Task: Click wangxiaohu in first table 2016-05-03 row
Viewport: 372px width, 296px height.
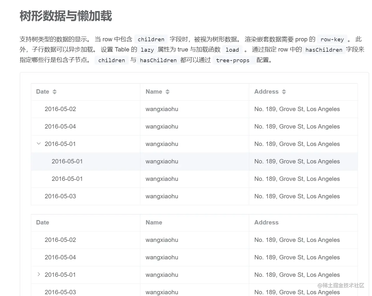Action: (x=162, y=196)
